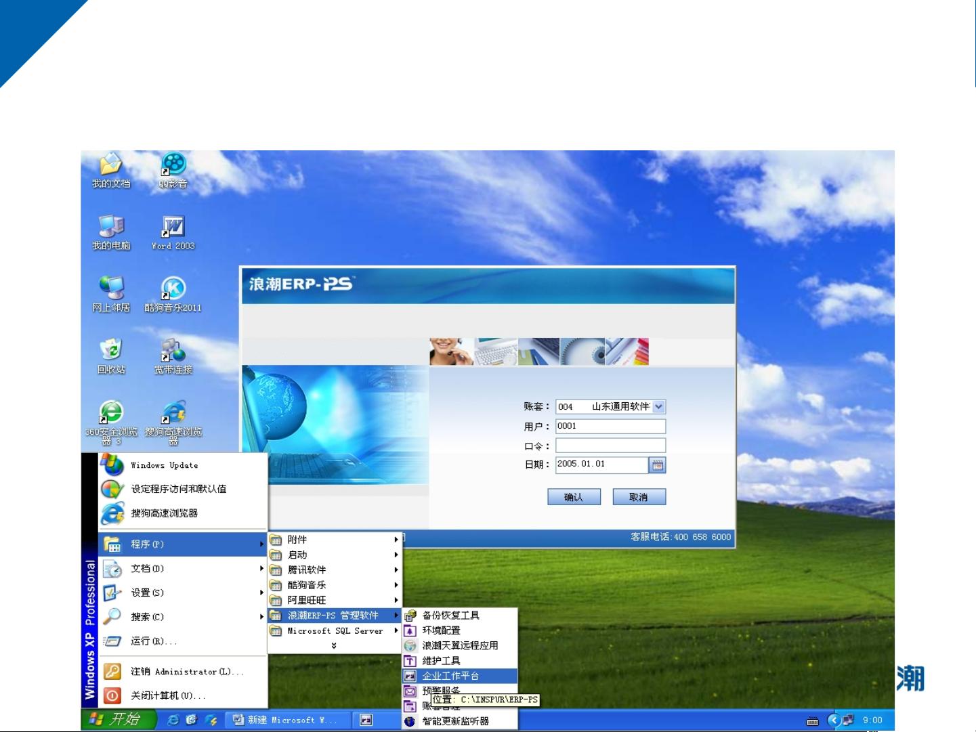This screenshot has width=976, height=732.
Task: Click the 确认 button in the login dialog
Action: 574,497
